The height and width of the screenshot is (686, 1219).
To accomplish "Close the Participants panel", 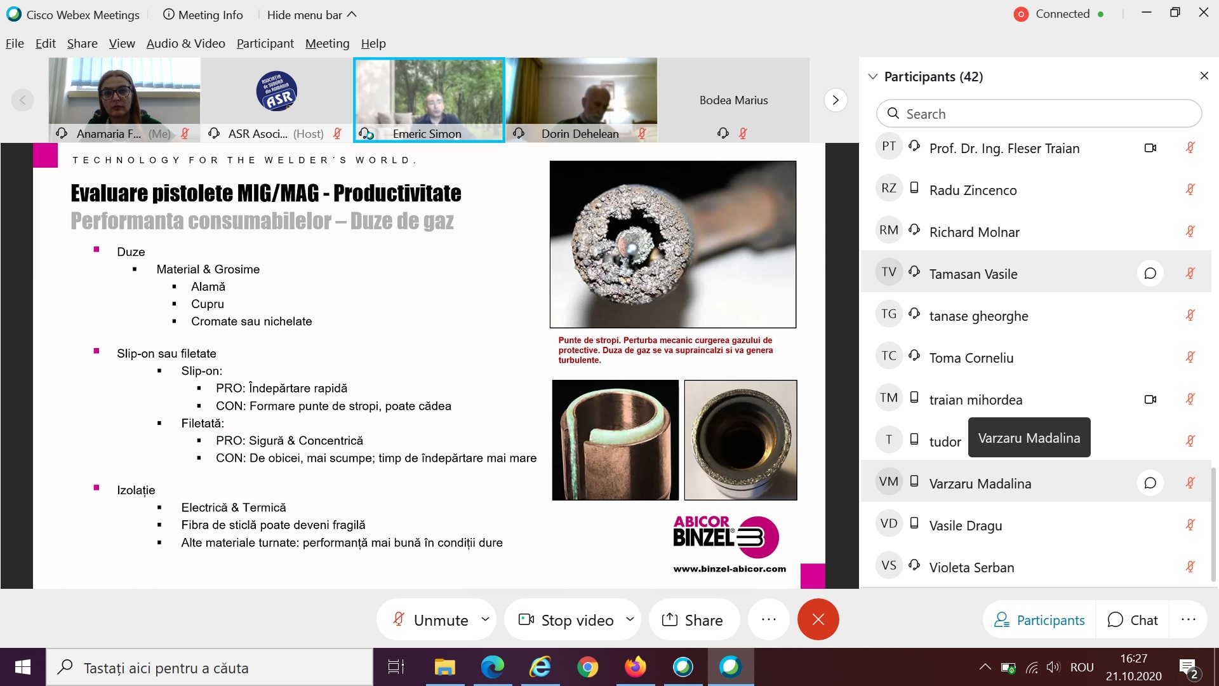I will click(1204, 76).
